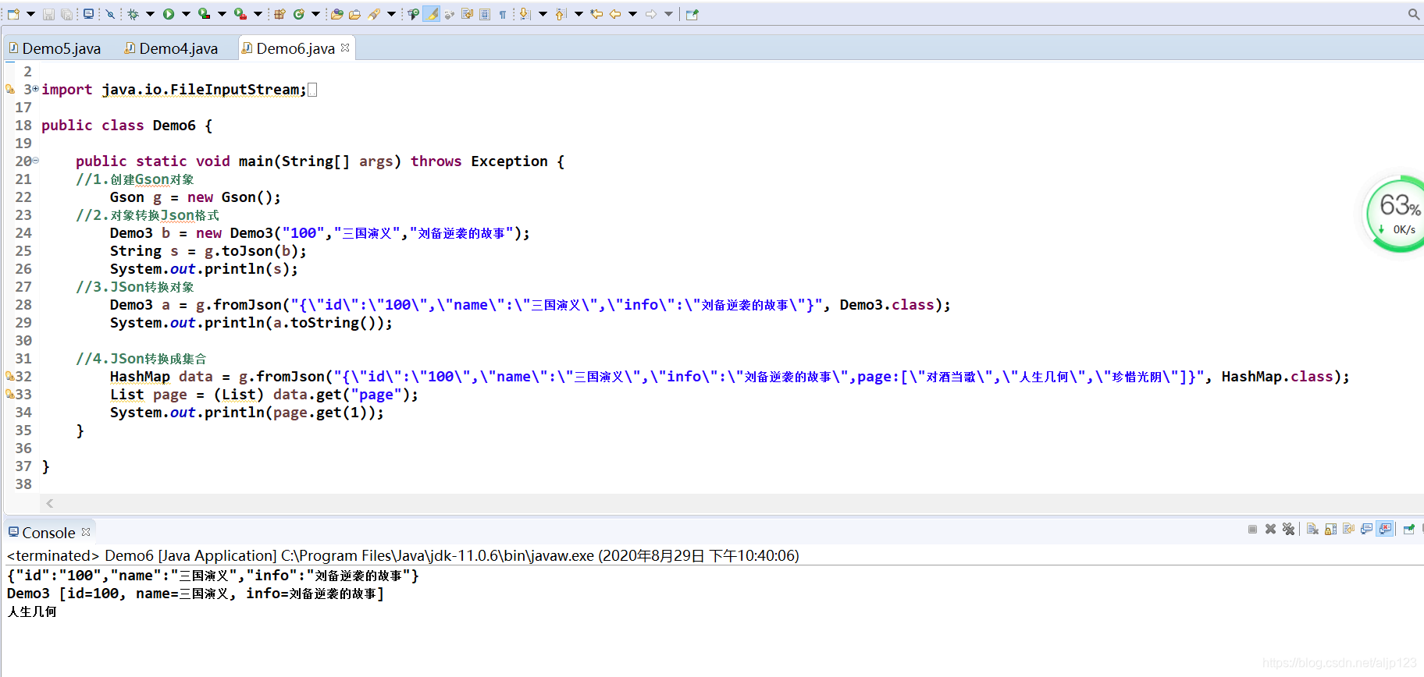Toggle Scroll Lock in Console
Screen dimensions: 1424x677
(1330, 529)
